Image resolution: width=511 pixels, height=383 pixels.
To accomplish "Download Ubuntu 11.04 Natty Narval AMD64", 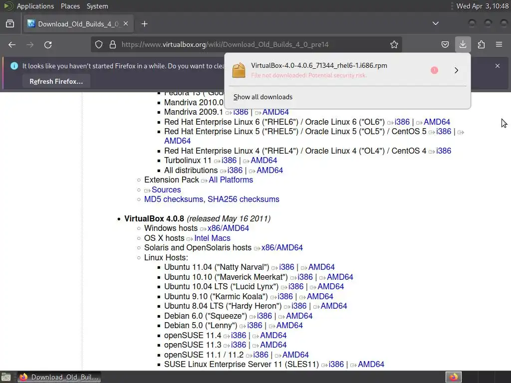I will pos(321,267).
